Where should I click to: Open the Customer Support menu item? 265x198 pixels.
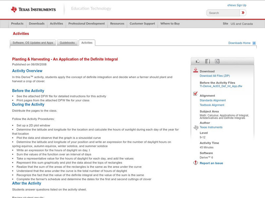coord(142,24)
